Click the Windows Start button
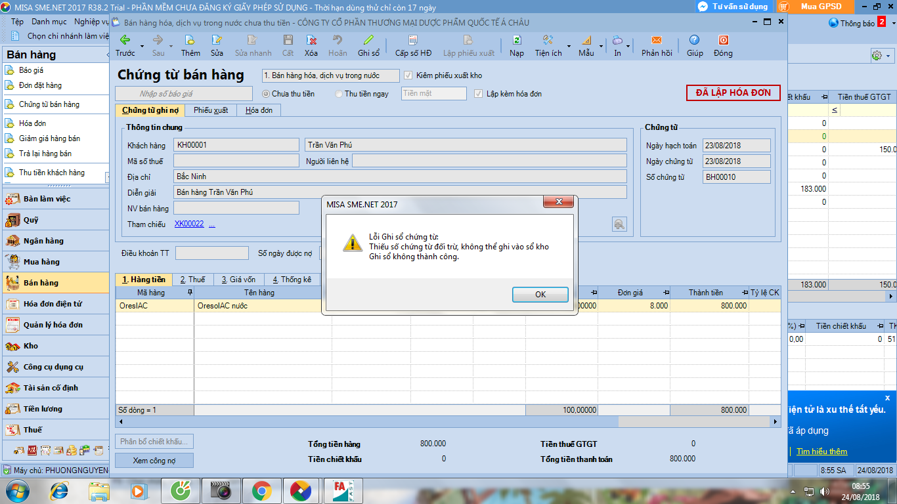Screen dimensions: 897x504 point(16,491)
